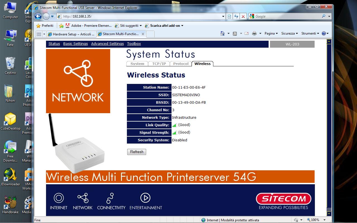Open the Advanced Settings link
Image resolution: width=357 pixels, height=223 pixels.
[107, 44]
